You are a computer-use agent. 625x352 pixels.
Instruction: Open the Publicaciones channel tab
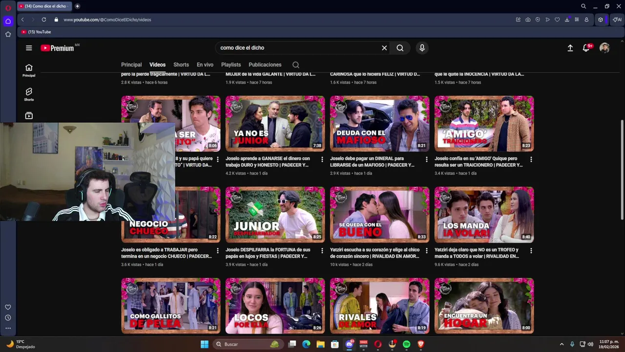(x=265, y=65)
